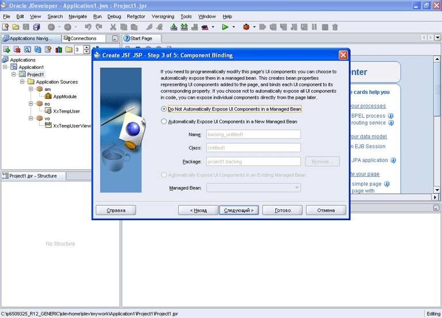
Task: Click the Справка help button
Action: coord(116,210)
